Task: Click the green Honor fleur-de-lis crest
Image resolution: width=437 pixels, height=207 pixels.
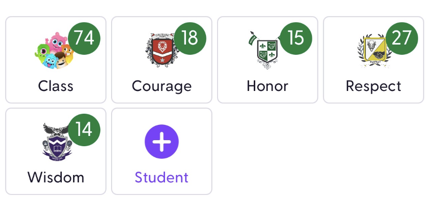Action: tap(266, 50)
